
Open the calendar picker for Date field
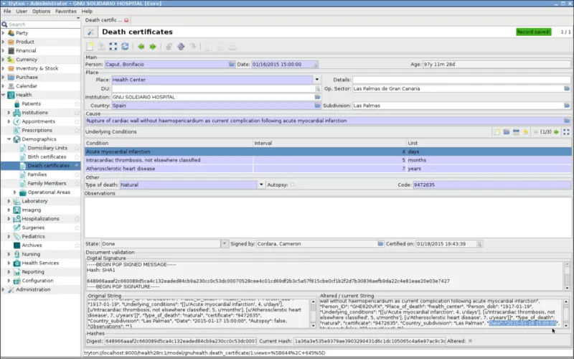315,65
